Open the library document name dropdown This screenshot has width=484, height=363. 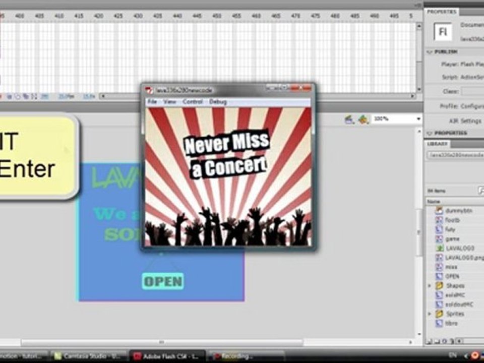(456, 155)
